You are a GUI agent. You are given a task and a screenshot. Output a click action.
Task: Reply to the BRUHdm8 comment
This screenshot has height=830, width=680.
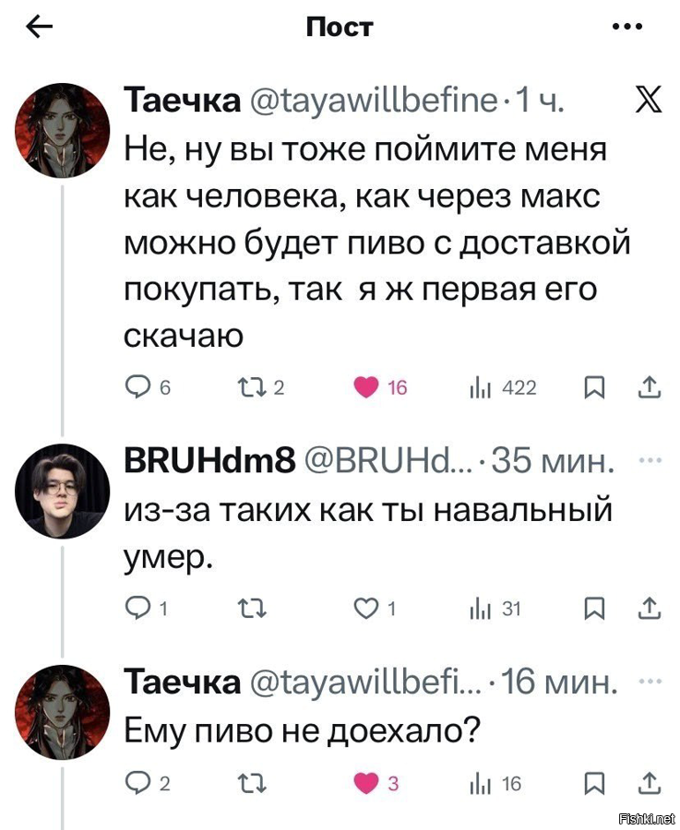pos(138,608)
